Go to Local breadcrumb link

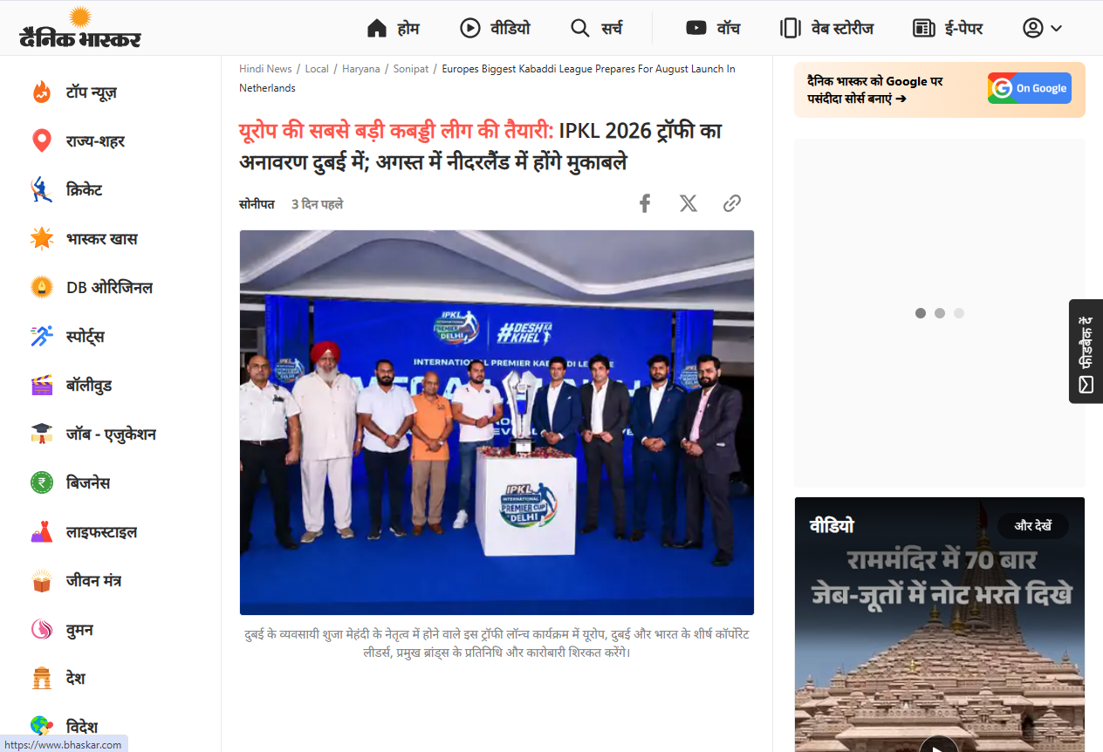(317, 69)
